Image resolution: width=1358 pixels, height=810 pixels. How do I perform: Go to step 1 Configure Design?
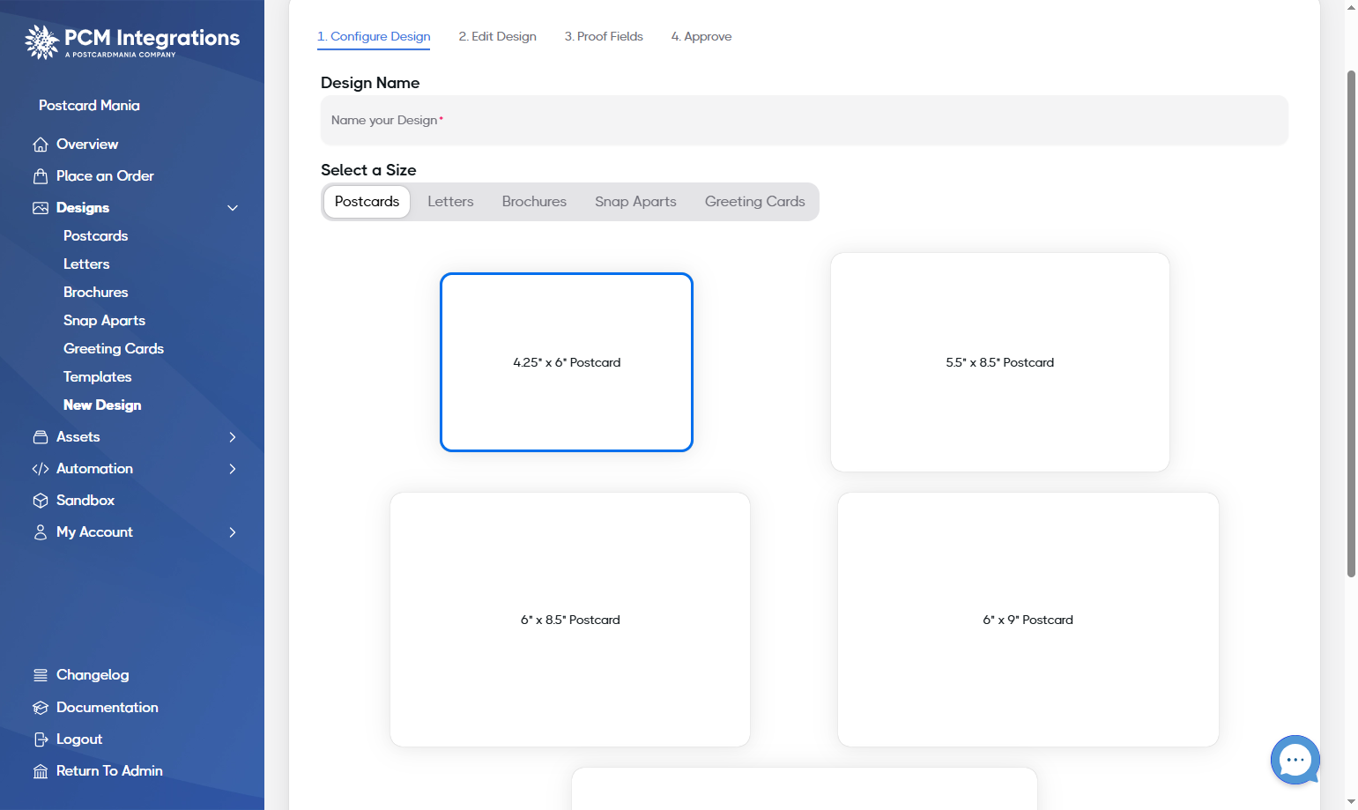374,36
